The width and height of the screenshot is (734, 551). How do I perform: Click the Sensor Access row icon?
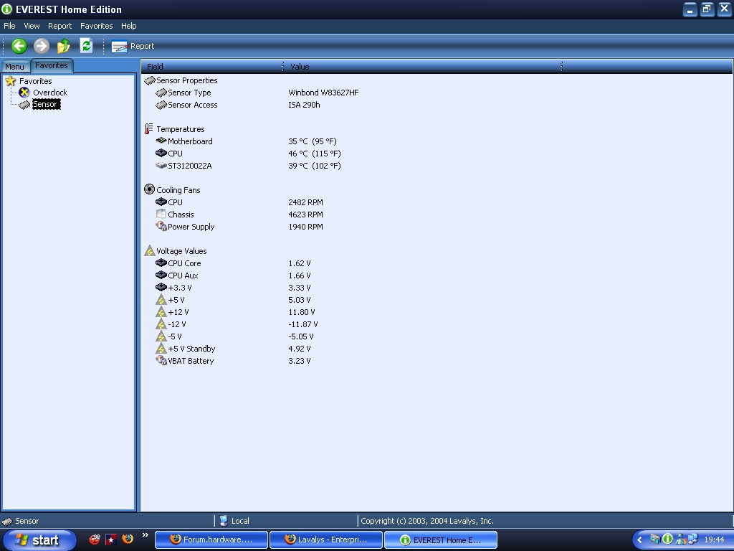[161, 105]
